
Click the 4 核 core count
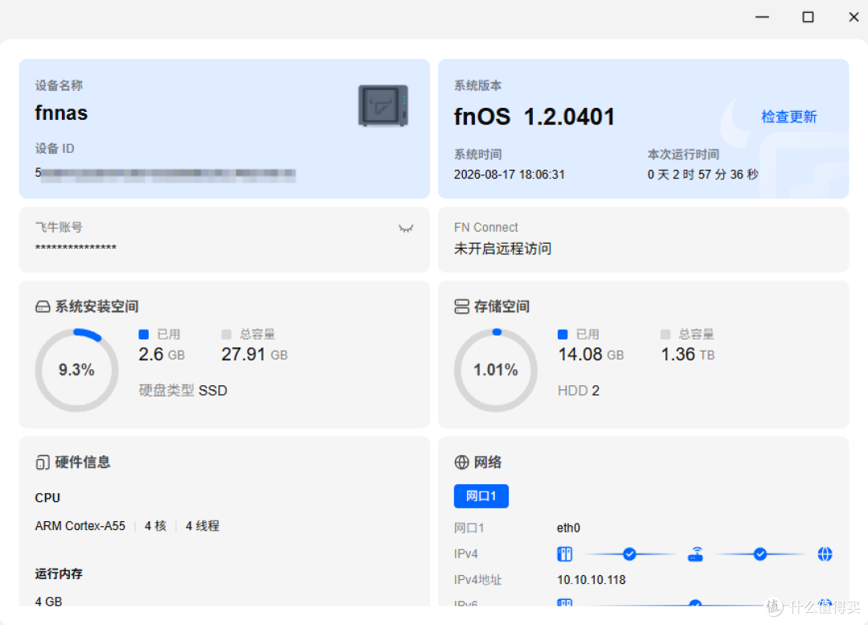pyautogui.click(x=156, y=526)
